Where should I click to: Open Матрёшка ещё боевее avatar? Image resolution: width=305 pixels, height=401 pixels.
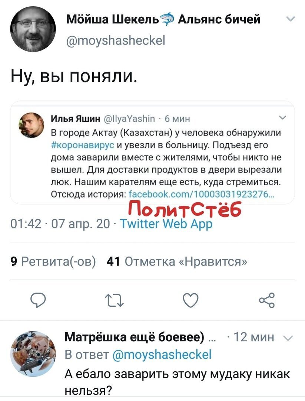[33, 354]
